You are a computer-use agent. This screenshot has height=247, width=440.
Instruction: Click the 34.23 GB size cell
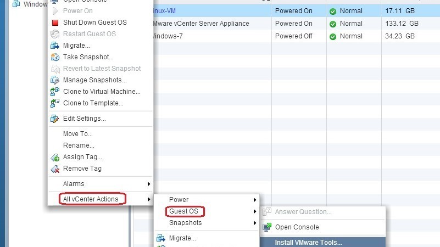pos(400,36)
